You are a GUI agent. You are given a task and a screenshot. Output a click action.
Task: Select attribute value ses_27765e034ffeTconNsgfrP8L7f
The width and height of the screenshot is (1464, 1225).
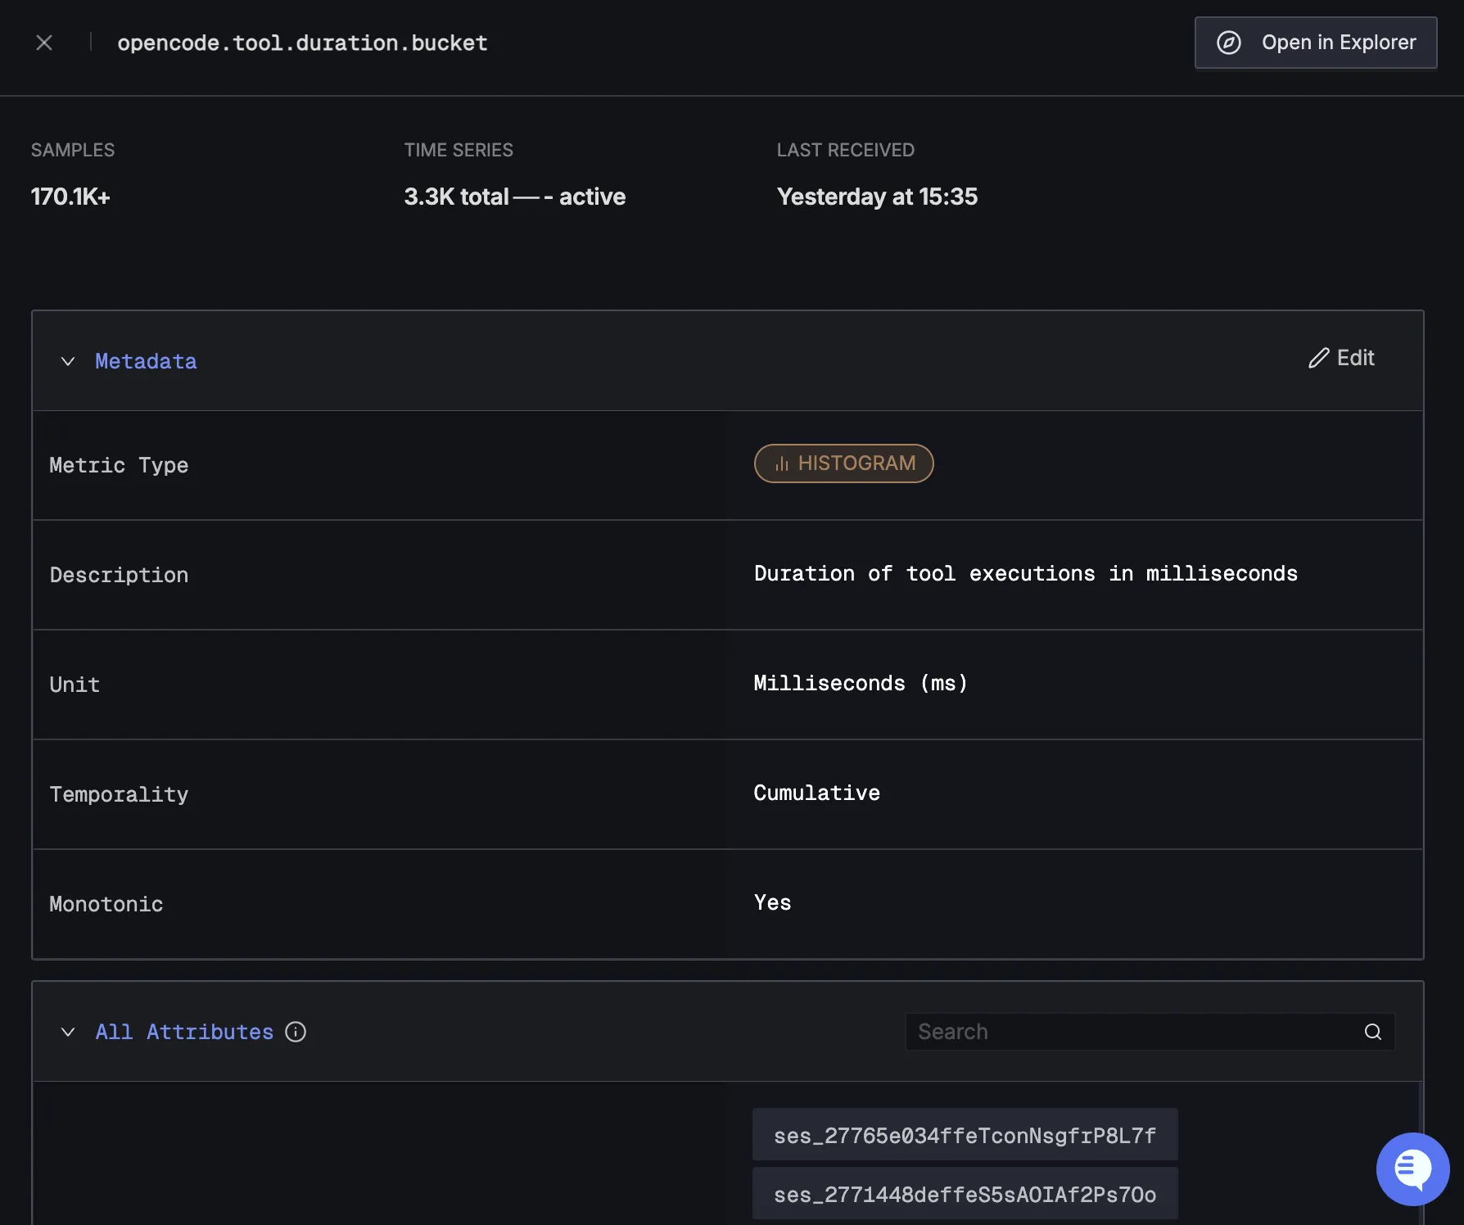(x=965, y=1135)
